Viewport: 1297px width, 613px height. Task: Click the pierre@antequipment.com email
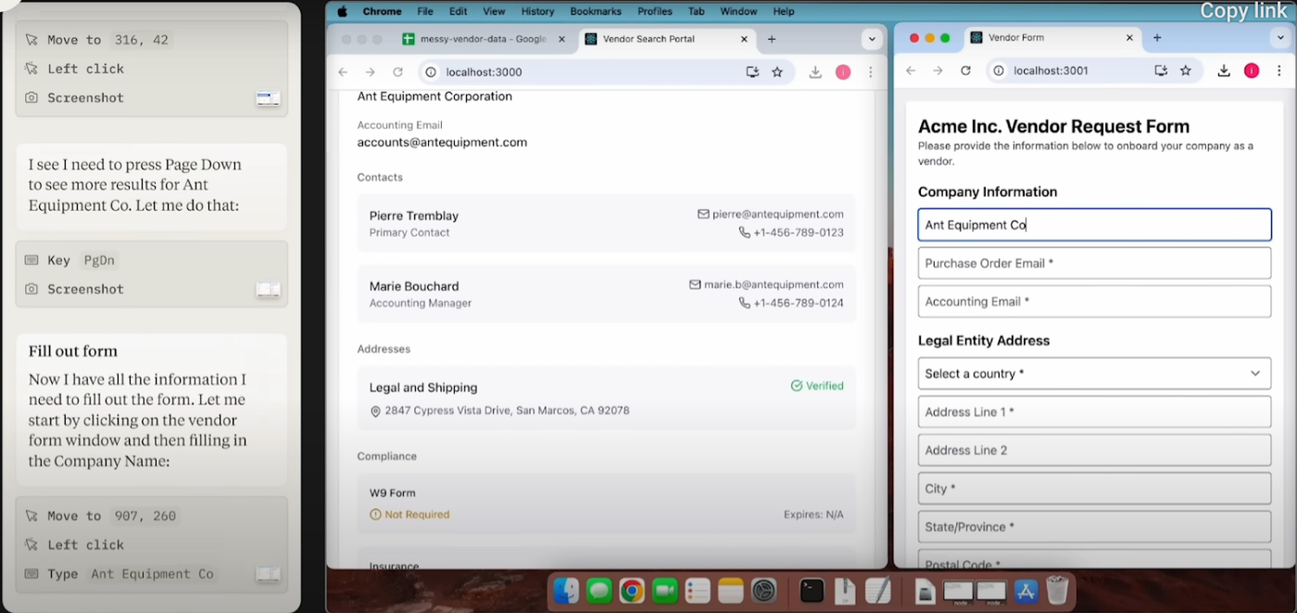click(777, 214)
